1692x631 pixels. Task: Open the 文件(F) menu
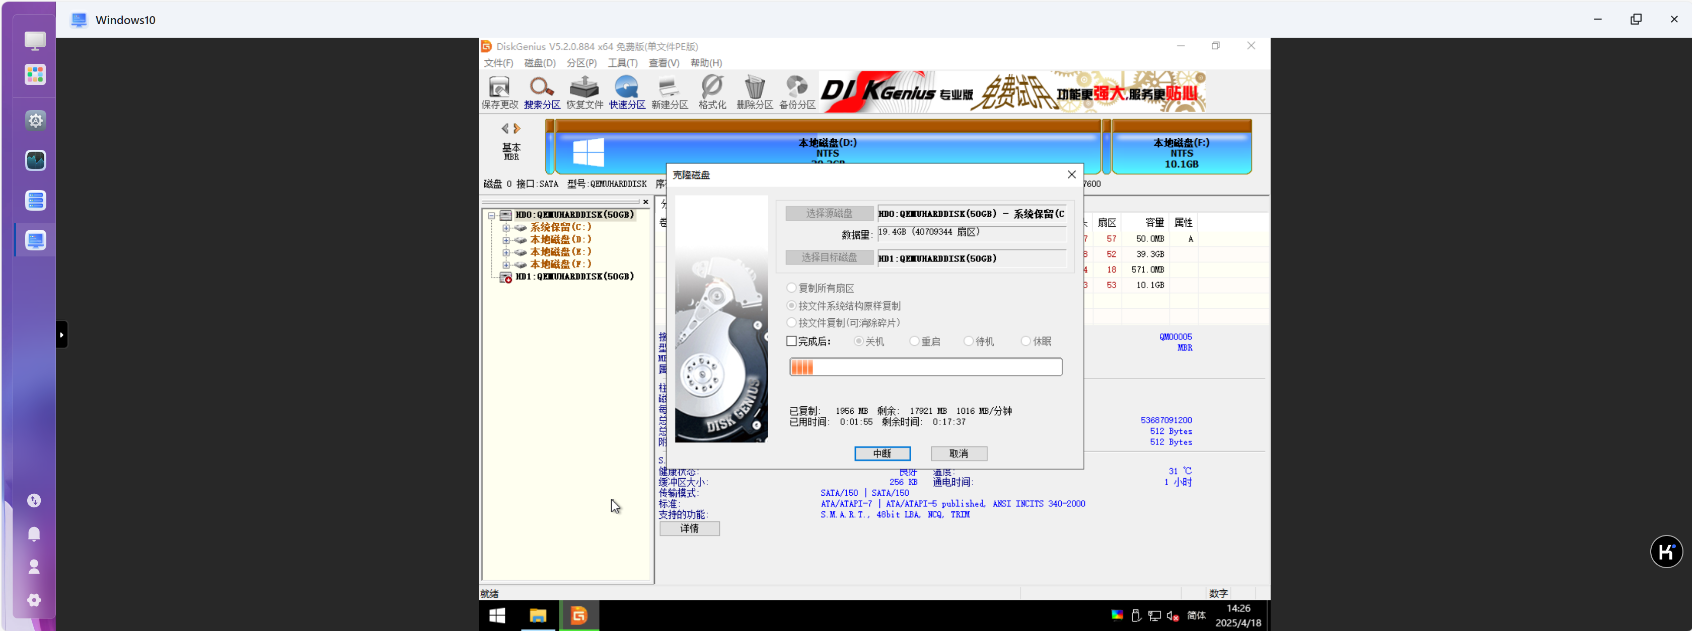point(498,63)
